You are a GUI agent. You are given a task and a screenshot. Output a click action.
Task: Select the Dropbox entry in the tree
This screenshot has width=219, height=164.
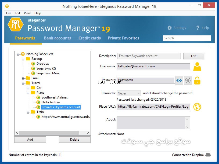(43, 64)
